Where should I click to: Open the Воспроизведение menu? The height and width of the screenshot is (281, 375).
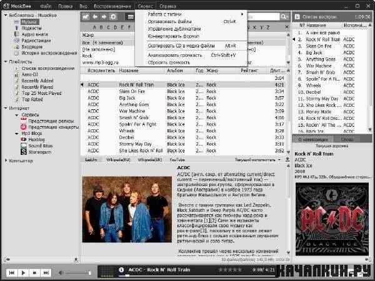tap(112, 6)
